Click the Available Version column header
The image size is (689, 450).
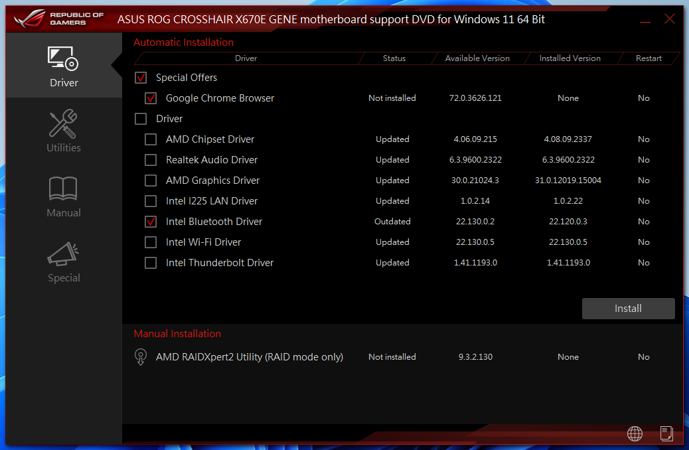pyautogui.click(x=477, y=58)
